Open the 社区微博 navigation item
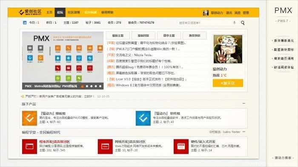 click(74, 12)
